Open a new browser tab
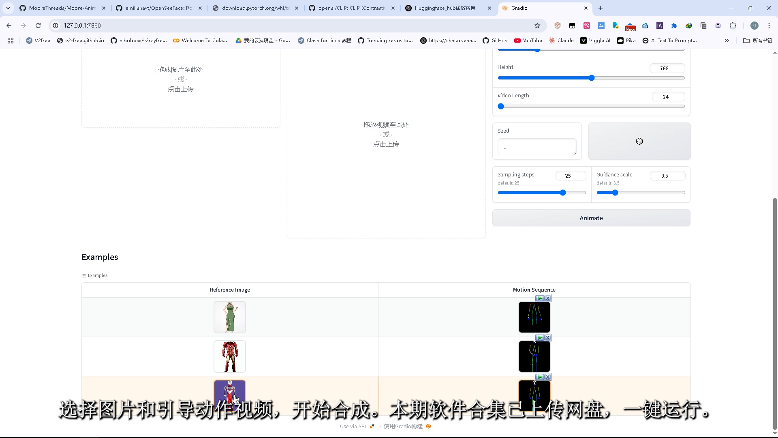The image size is (778, 438). (601, 8)
